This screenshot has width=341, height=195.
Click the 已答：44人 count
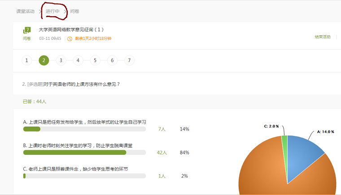point(35,102)
